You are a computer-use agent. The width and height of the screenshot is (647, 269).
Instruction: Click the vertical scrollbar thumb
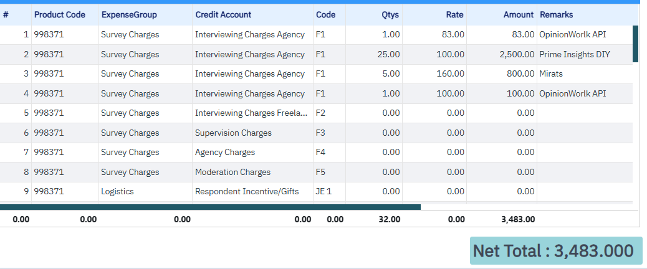coord(635,44)
